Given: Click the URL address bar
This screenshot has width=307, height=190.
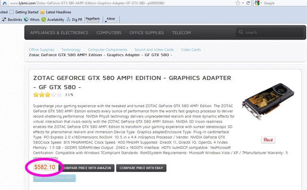Looking at the screenshot, I should point(121,3).
